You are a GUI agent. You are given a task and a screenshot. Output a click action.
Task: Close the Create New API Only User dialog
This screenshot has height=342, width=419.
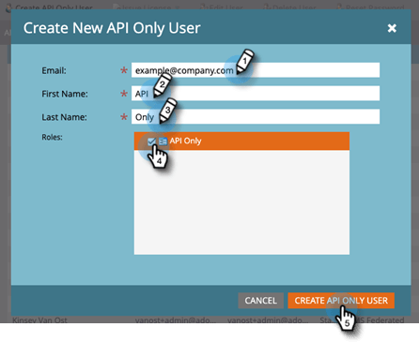coord(392,28)
